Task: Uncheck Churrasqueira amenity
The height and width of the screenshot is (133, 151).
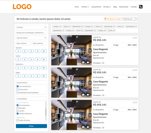Action: click(18, 105)
